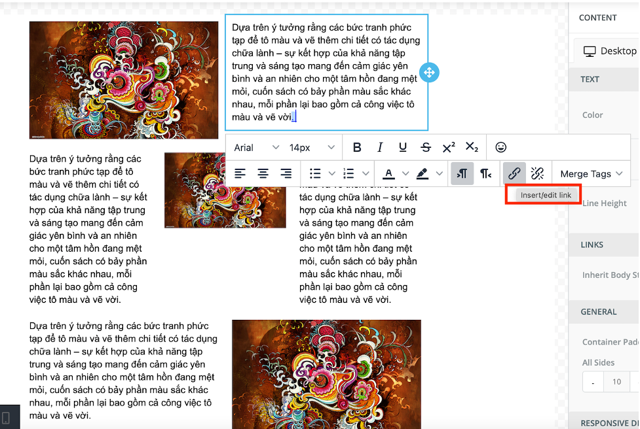Click the Insert/edit link icon
640x429 pixels.
pyautogui.click(x=514, y=174)
